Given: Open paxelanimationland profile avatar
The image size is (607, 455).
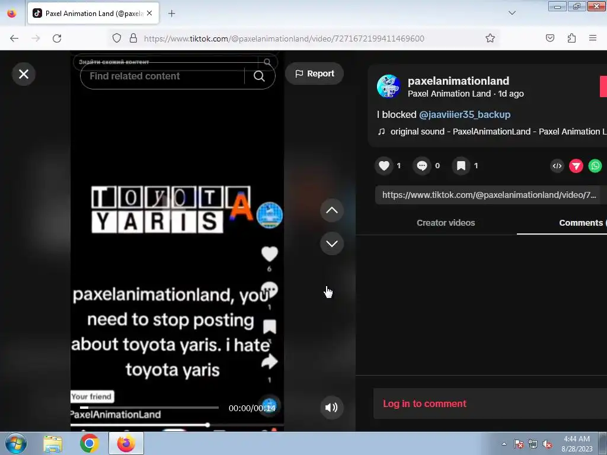Looking at the screenshot, I should (389, 86).
